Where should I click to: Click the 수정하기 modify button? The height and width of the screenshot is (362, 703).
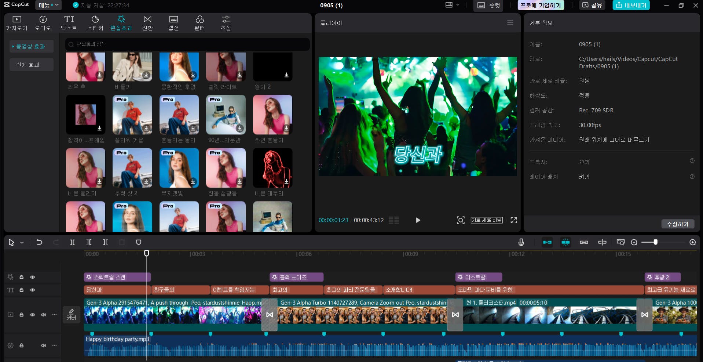[x=677, y=224]
